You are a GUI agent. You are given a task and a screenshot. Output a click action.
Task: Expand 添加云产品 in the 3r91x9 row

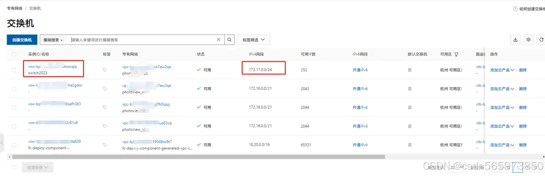[502, 126]
